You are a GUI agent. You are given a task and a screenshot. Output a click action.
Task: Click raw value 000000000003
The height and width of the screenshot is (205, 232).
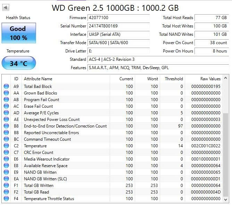[x=206, y=120]
